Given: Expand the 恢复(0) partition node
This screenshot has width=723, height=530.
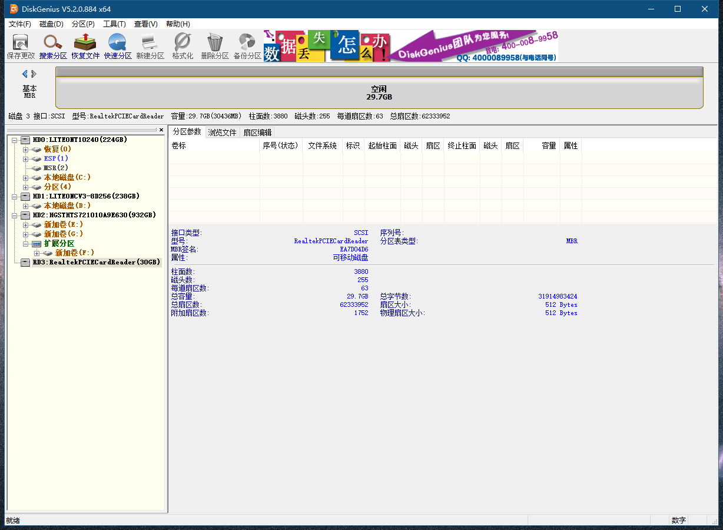Looking at the screenshot, I should point(25,149).
